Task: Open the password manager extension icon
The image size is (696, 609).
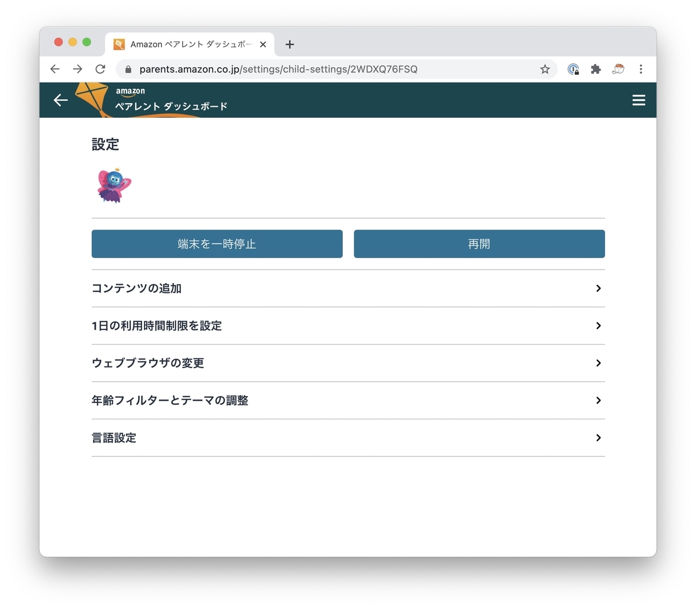Action: [573, 69]
